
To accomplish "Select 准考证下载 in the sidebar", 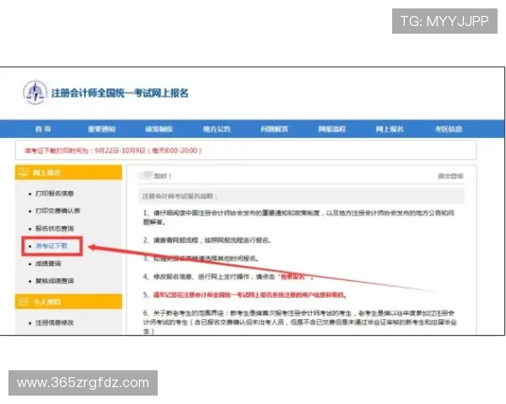I will 51,246.
